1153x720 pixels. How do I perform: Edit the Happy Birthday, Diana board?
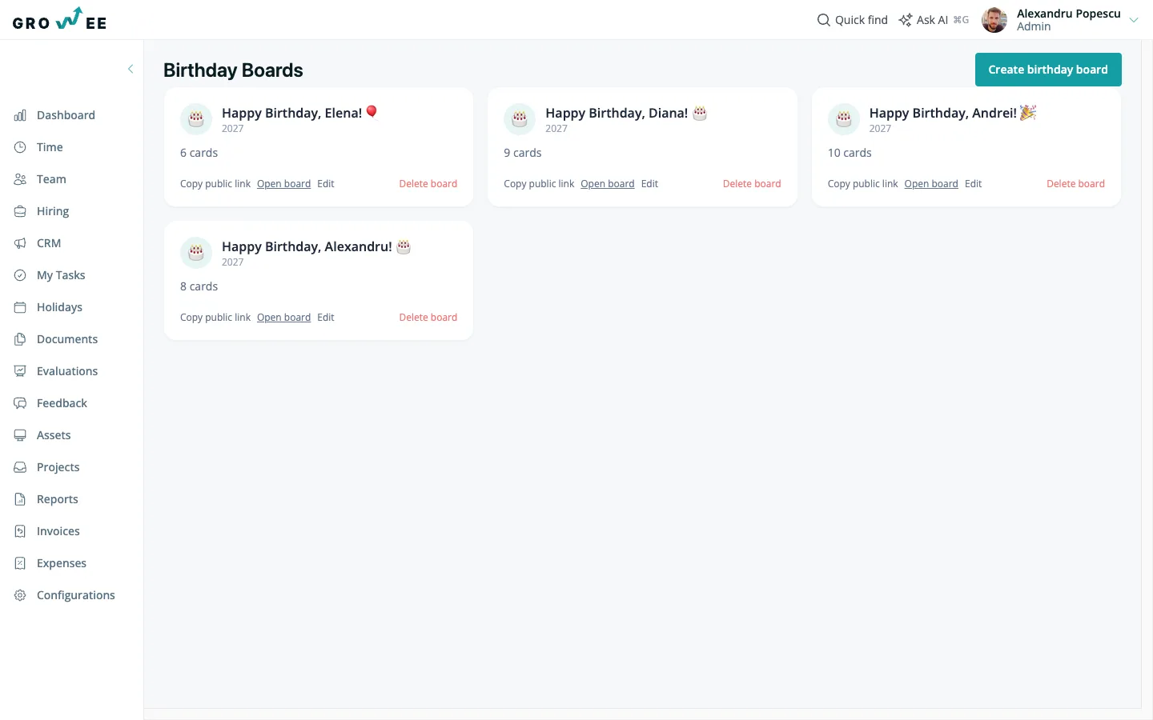point(649,184)
